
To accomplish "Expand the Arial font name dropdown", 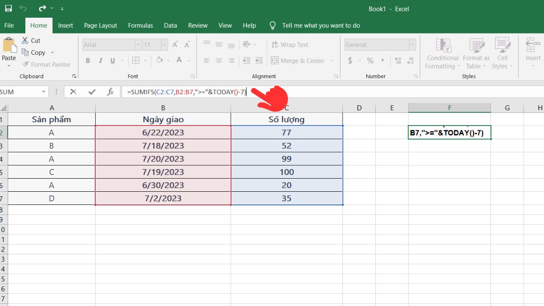I will tap(138, 45).
